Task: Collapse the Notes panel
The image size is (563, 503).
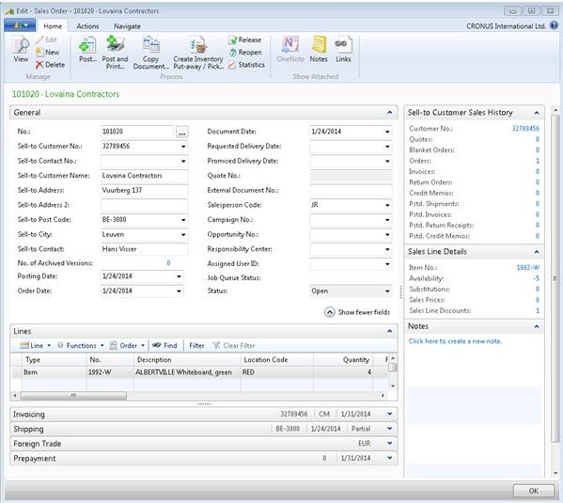Action: point(537,326)
